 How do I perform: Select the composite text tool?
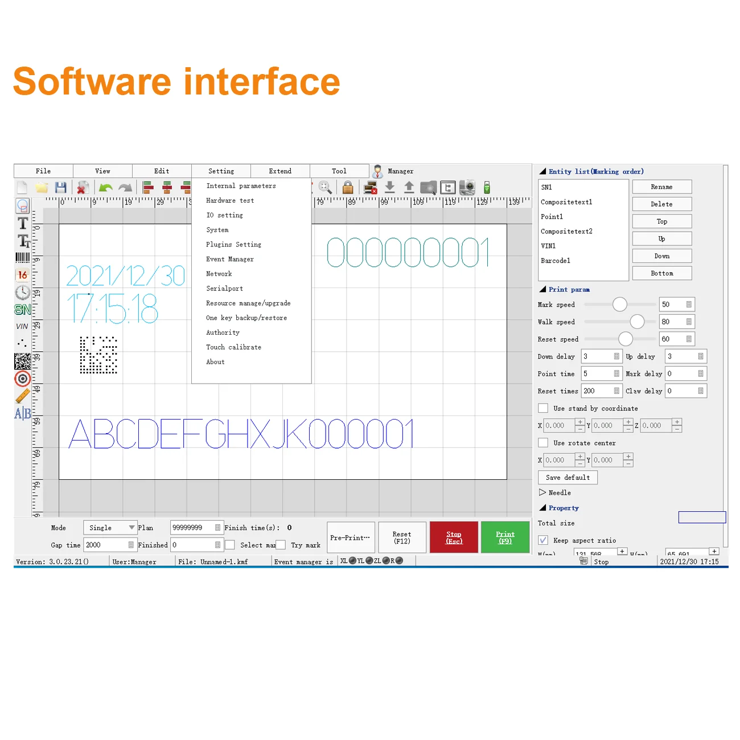click(x=23, y=241)
